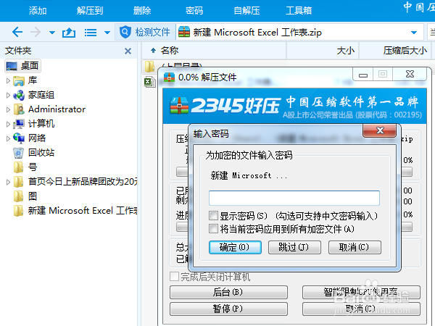Open the view mode dropdown arrow
Viewport: 435px width, 326px height.
(x=107, y=33)
